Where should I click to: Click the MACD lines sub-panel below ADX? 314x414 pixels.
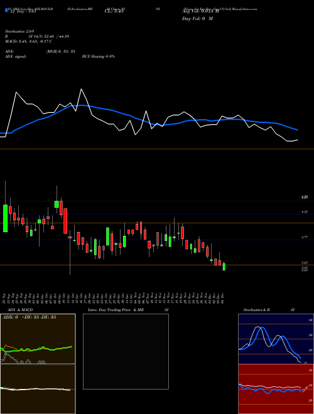point(38,389)
